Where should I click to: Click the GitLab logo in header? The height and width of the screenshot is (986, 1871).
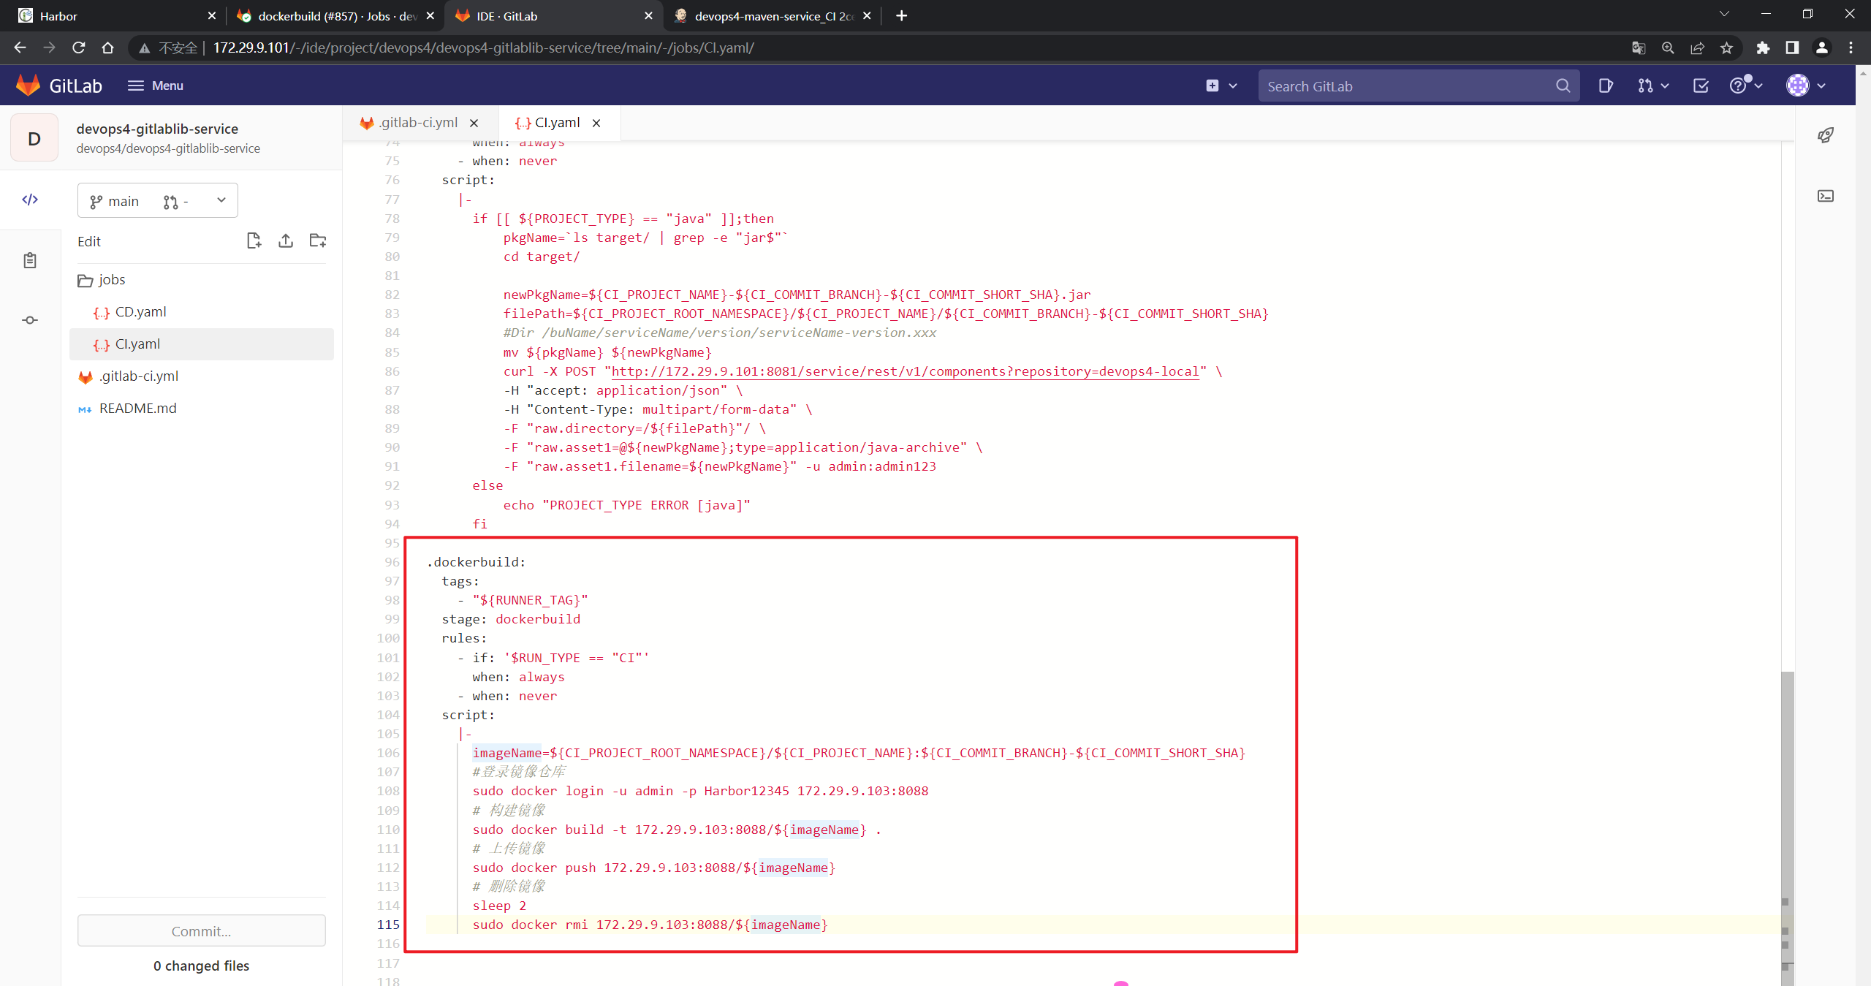pos(58,86)
